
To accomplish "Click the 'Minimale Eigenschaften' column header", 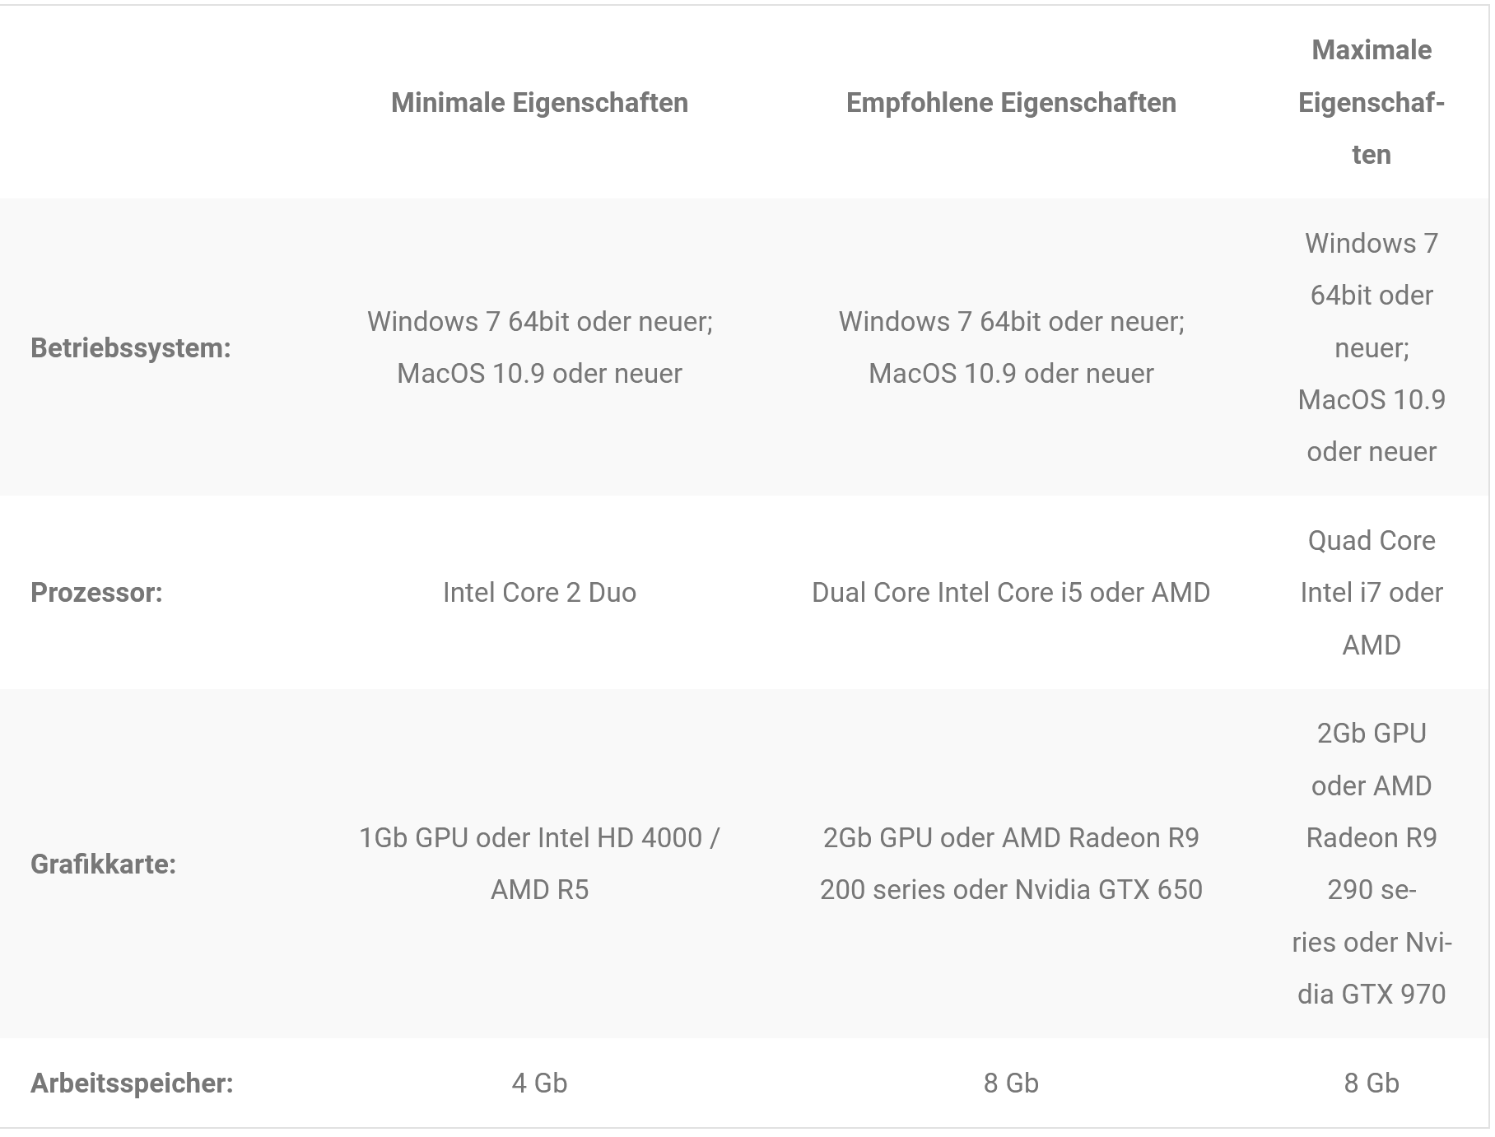I will (539, 103).
